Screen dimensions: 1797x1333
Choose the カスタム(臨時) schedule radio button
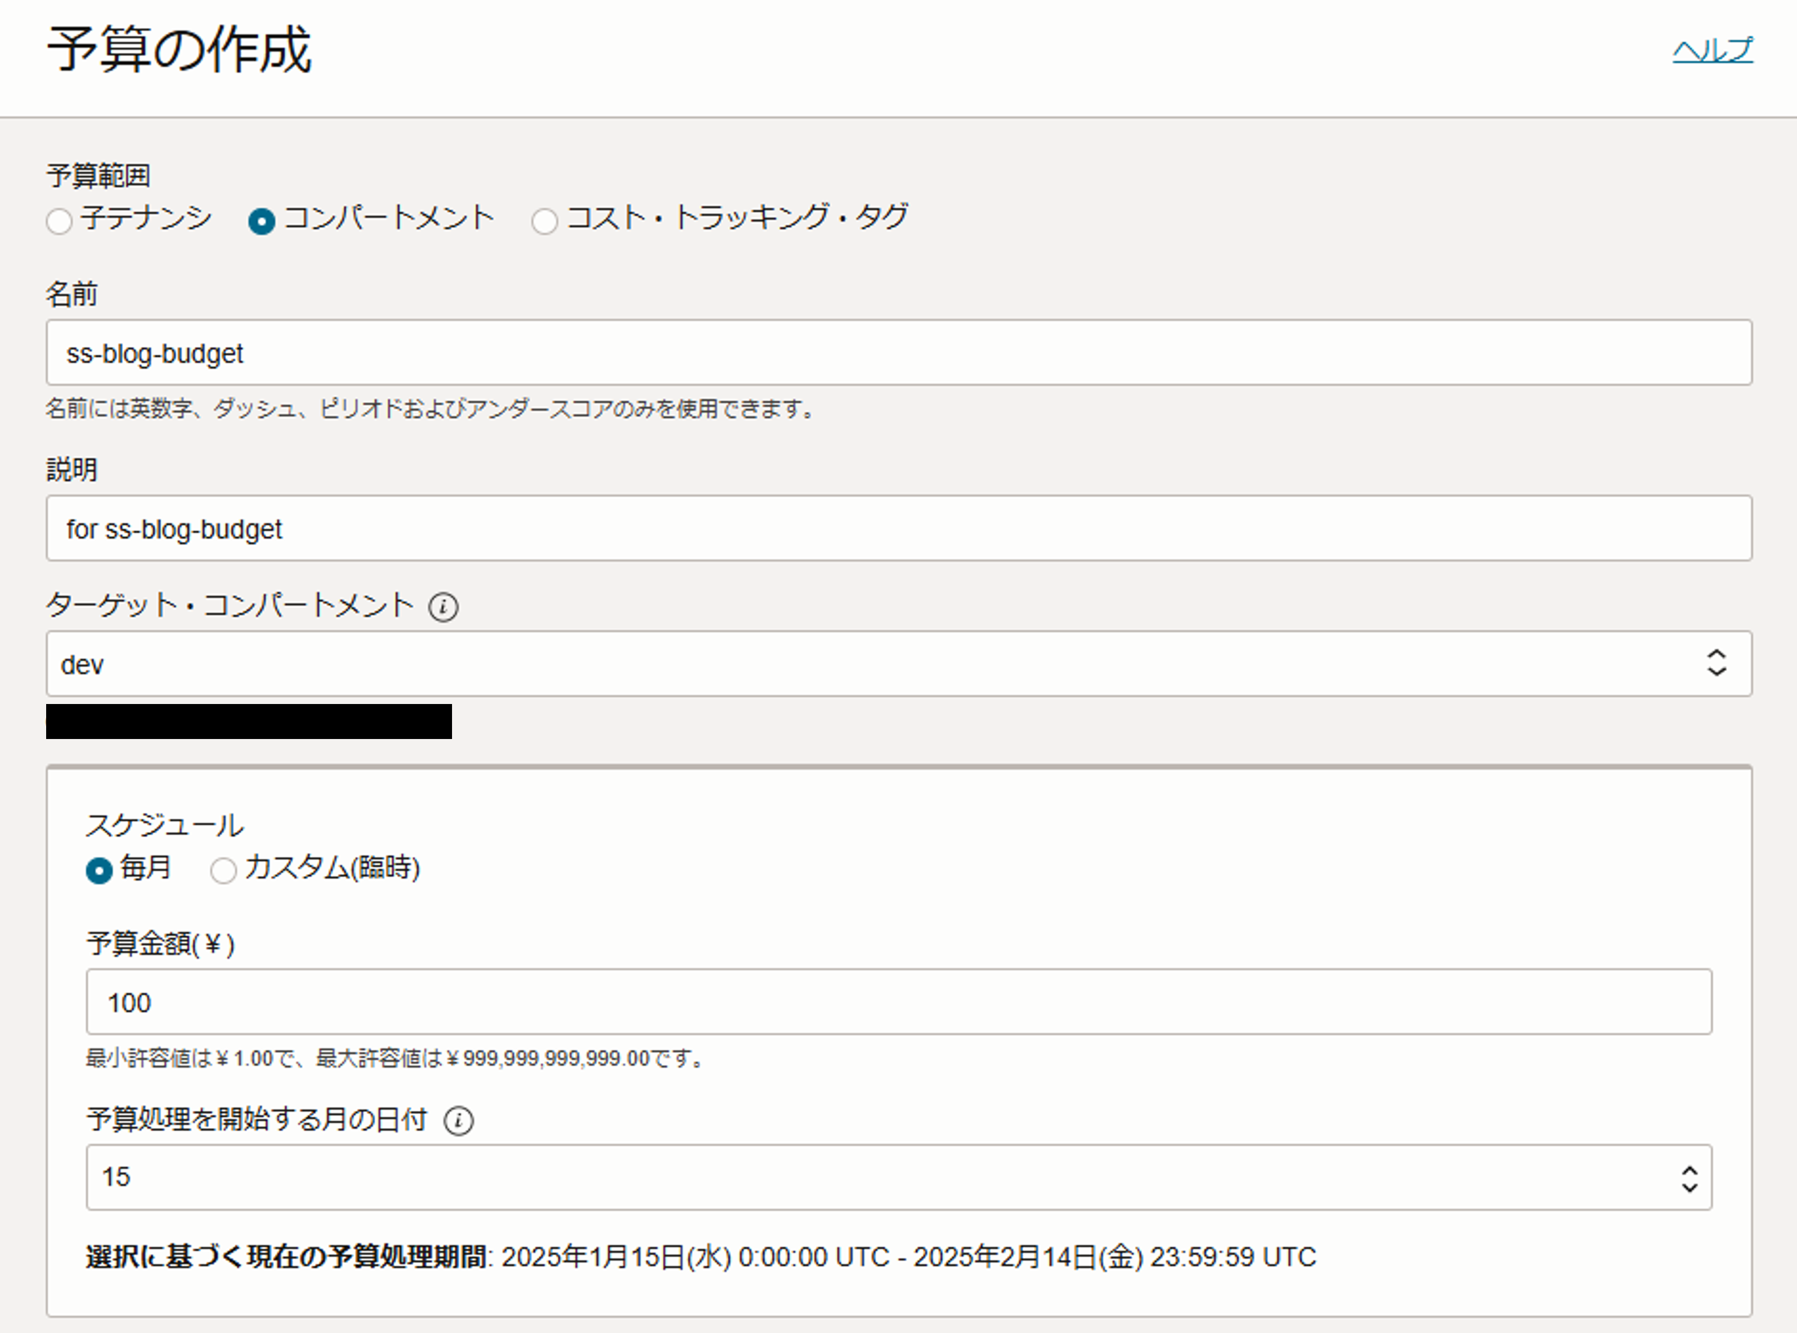click(x=224, y=871)
